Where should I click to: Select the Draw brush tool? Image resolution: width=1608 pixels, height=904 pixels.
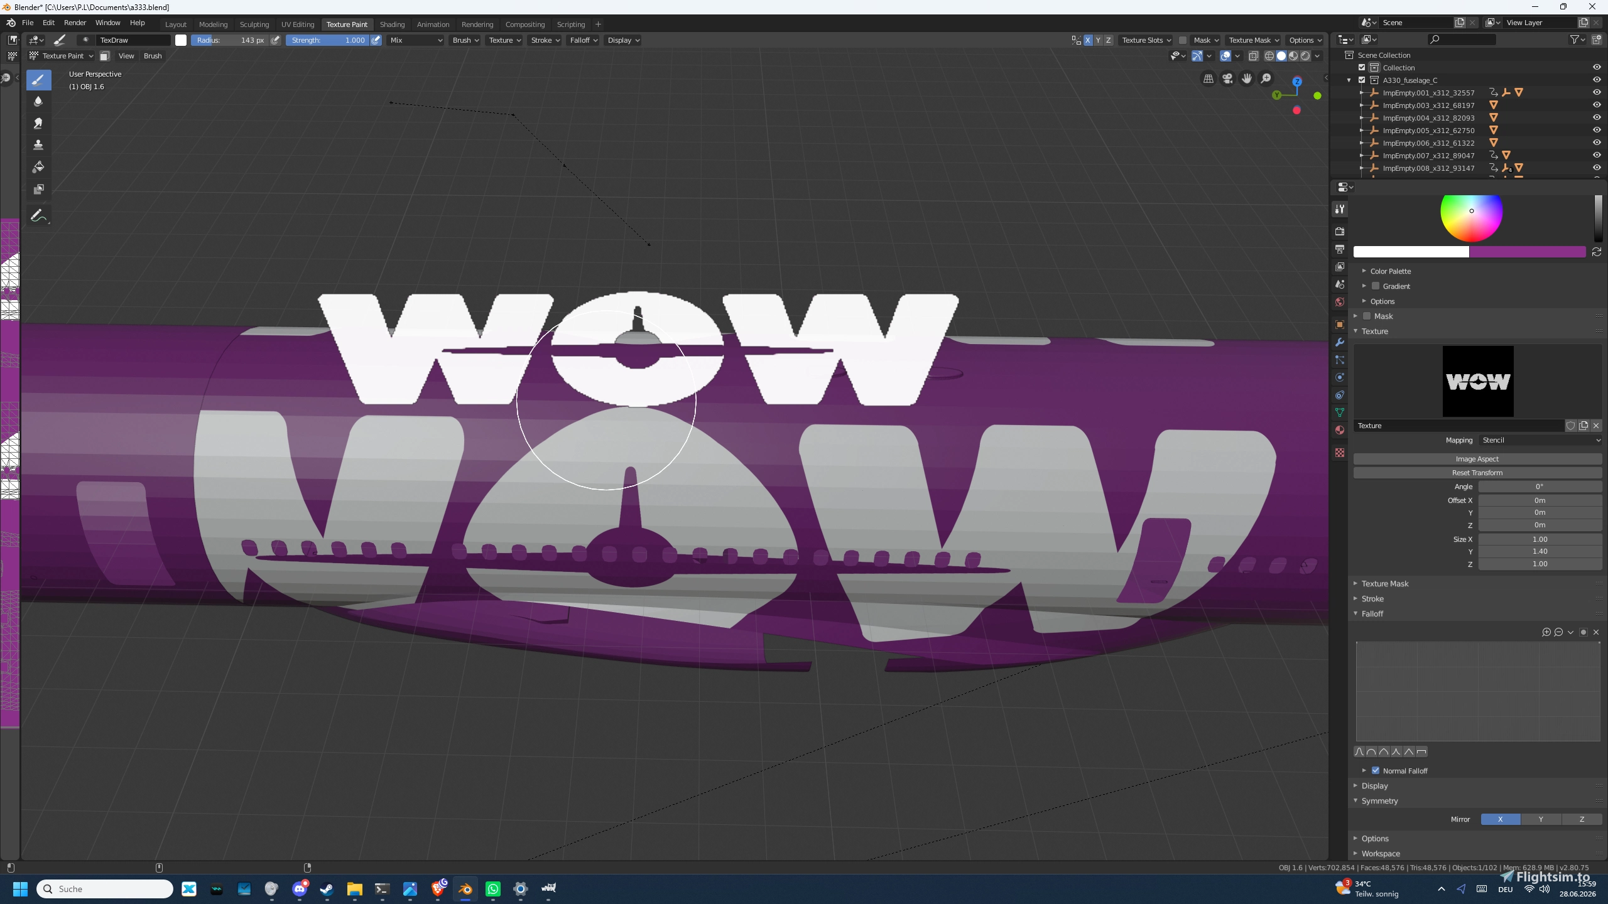pos(38,80)
